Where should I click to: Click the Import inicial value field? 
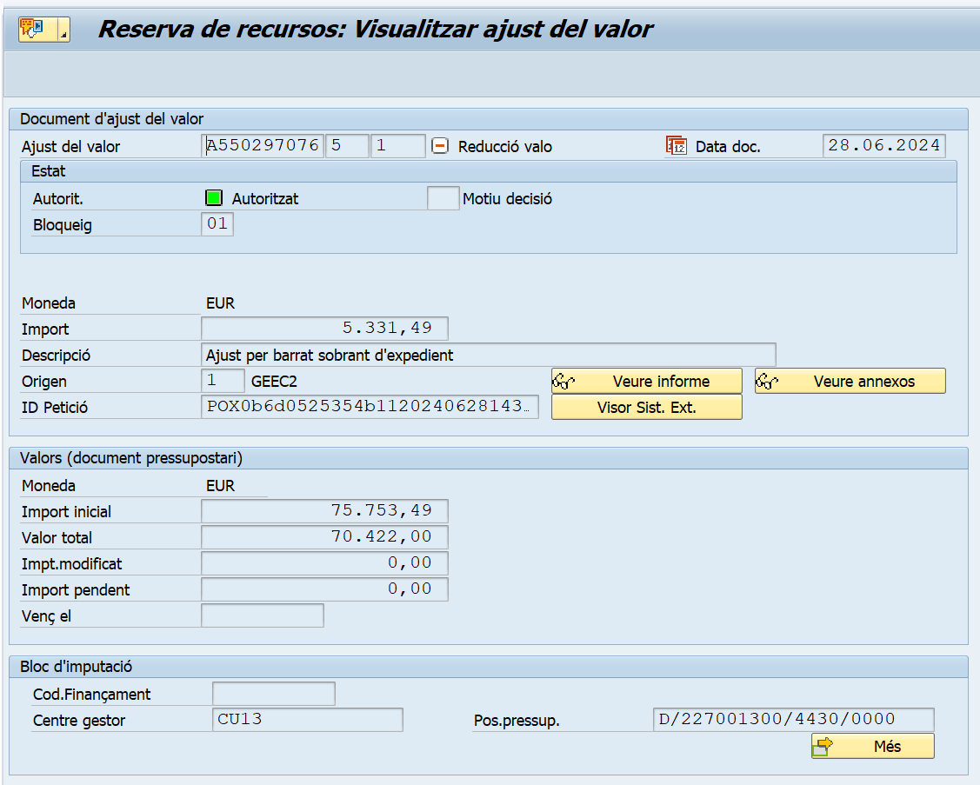[324, 511]
